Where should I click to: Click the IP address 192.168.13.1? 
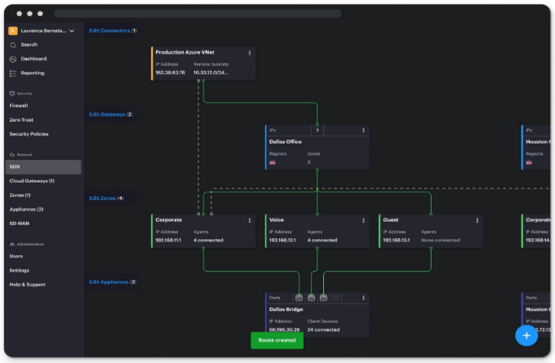[396, 240]
